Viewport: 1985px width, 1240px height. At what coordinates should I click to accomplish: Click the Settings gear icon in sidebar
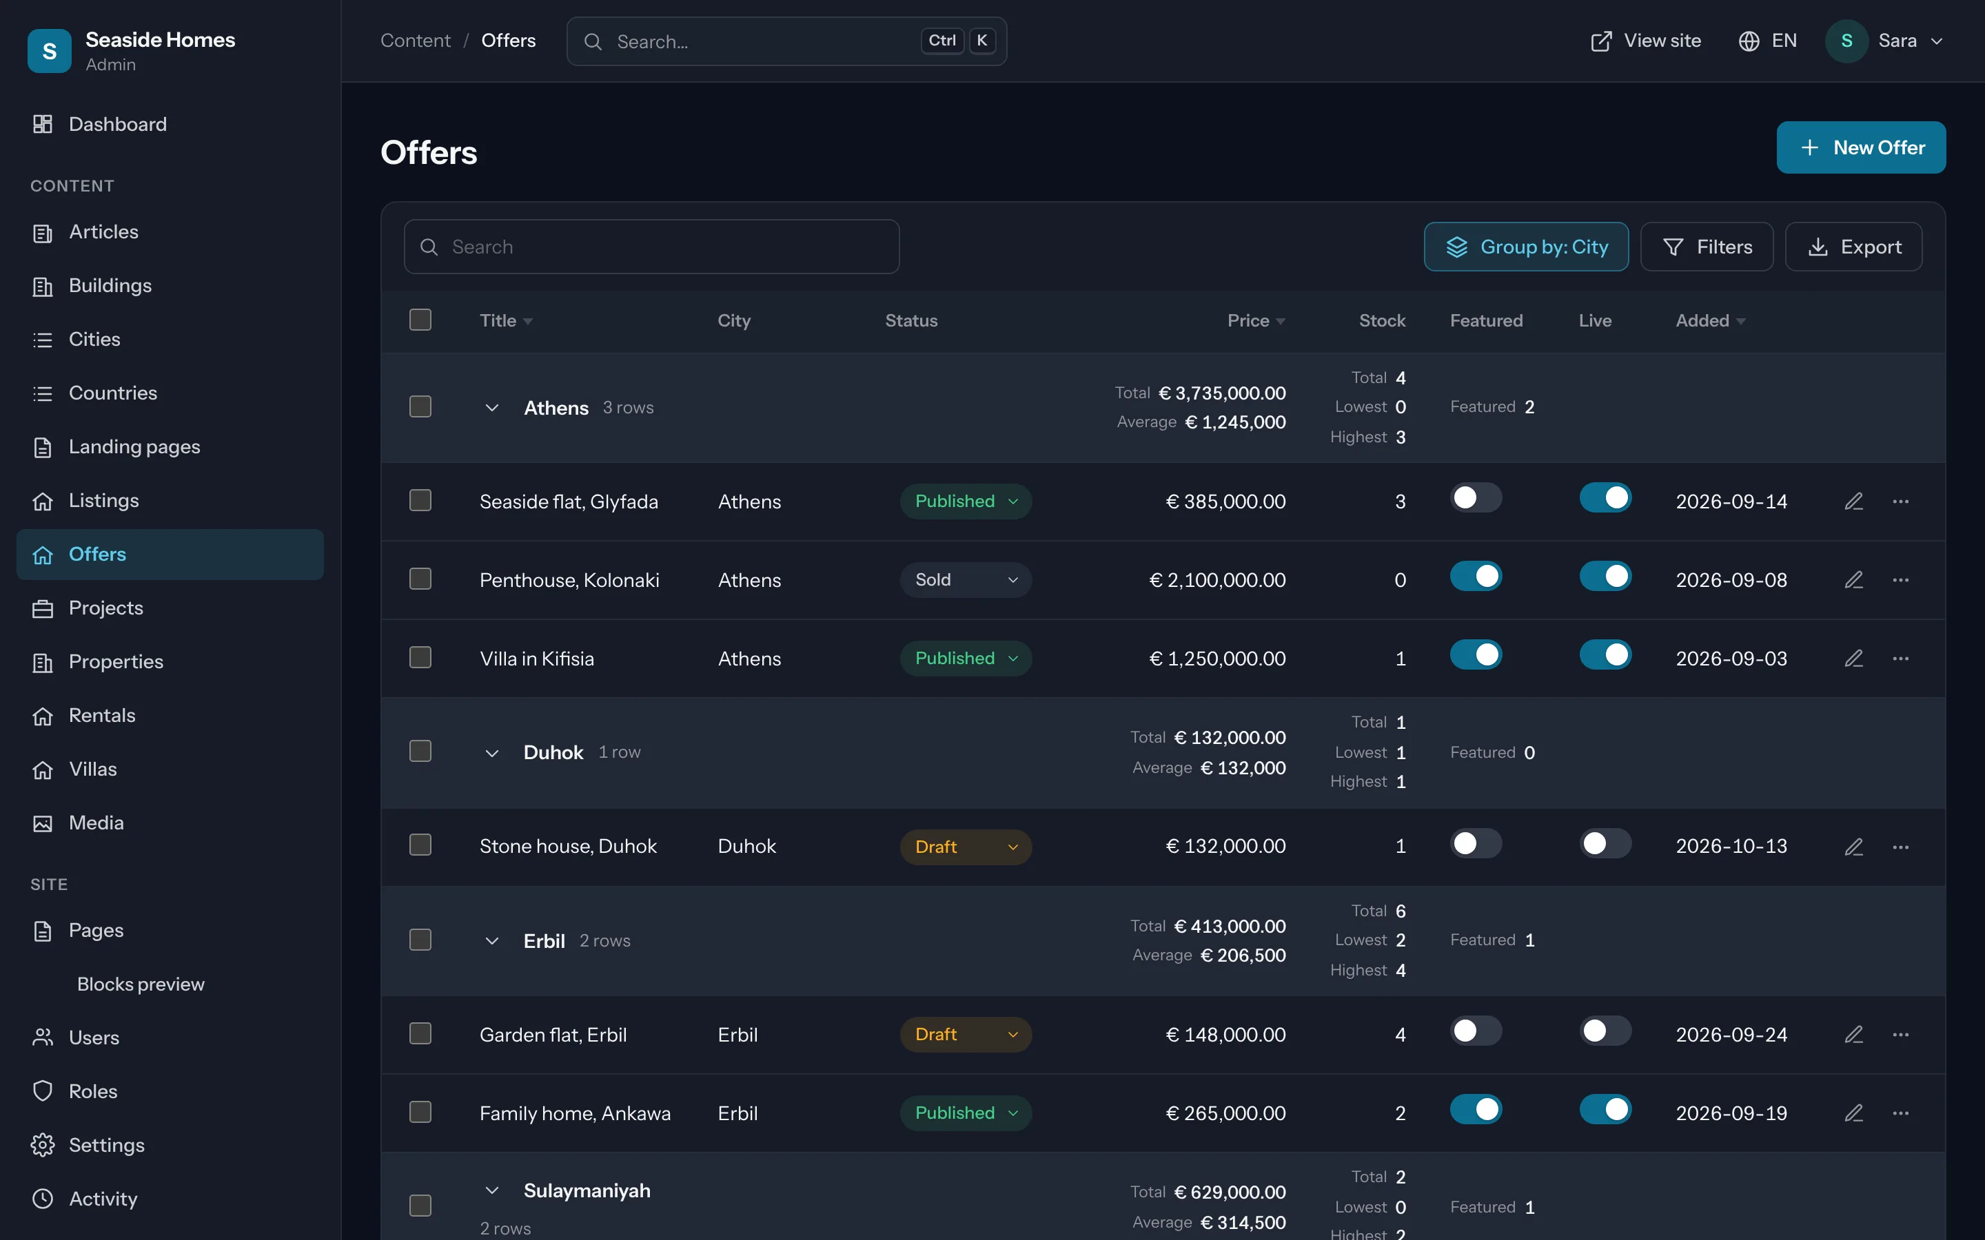click(43, 1145)
